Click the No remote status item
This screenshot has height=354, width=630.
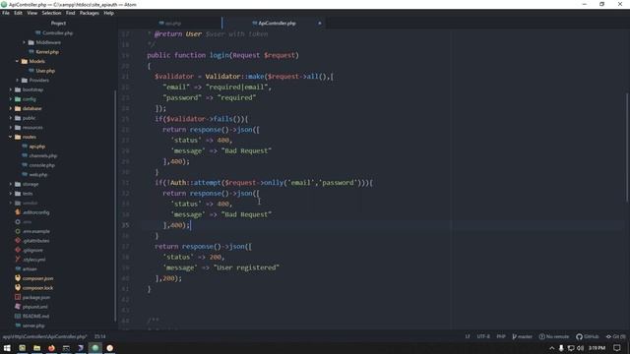pos(554,336)
